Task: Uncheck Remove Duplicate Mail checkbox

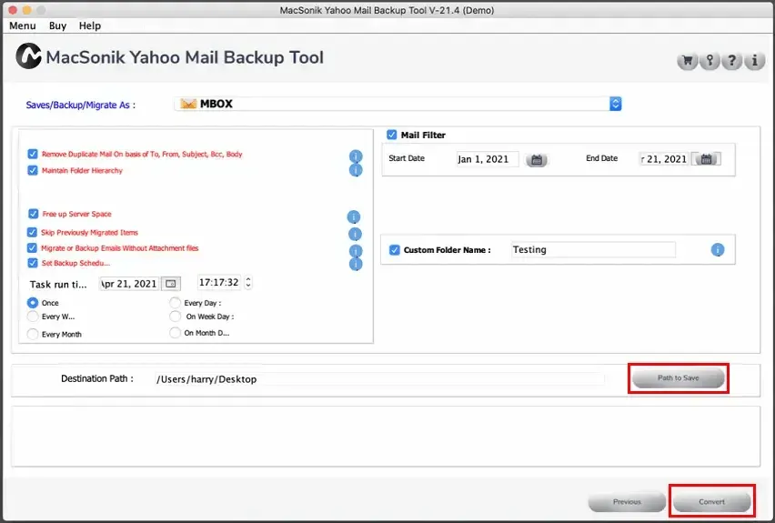Action: (x=33, y=154)
